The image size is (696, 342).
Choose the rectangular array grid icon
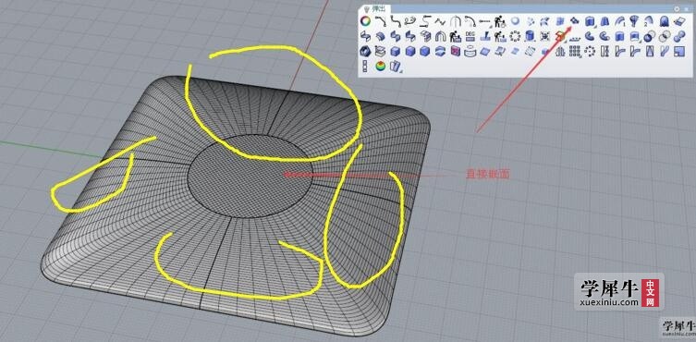pyautogui.click(x=574, y=51)
